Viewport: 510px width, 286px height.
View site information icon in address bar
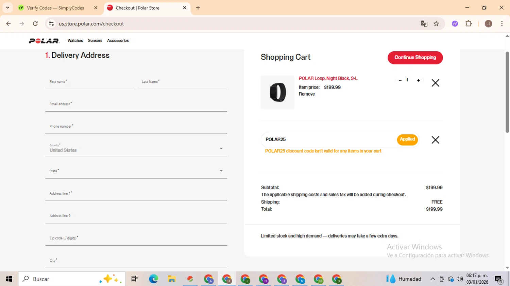click(51, 24)
